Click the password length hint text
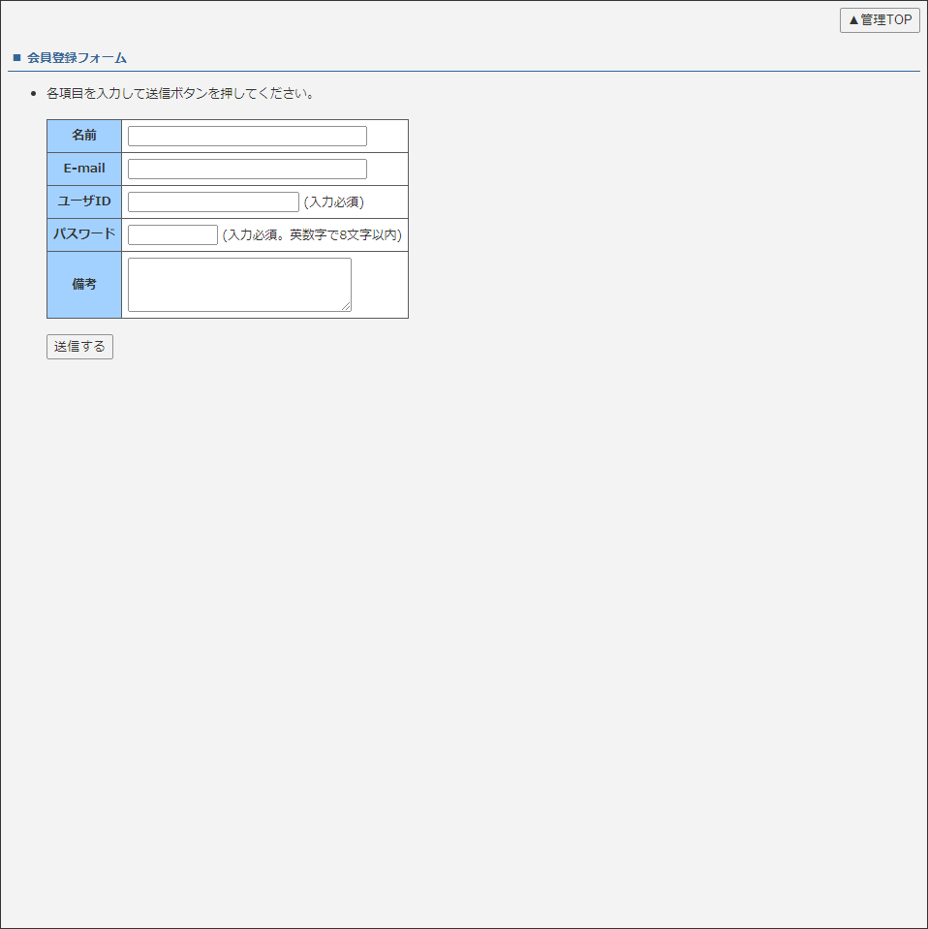The width and height of the screenshot is (928, 929). (x=311, y=234)
